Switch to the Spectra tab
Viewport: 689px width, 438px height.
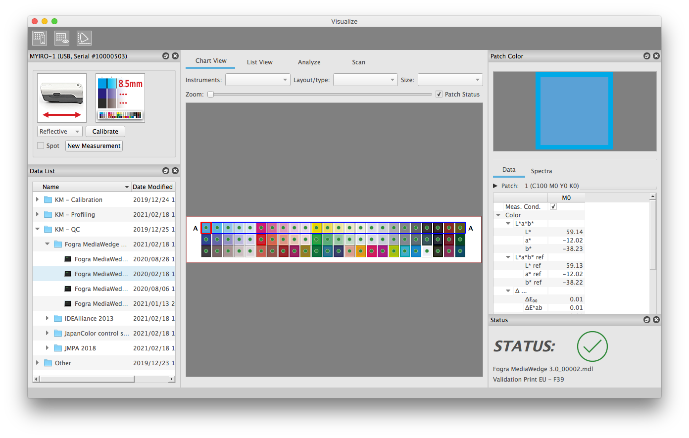pyautogui.click(x=541, y=171)
